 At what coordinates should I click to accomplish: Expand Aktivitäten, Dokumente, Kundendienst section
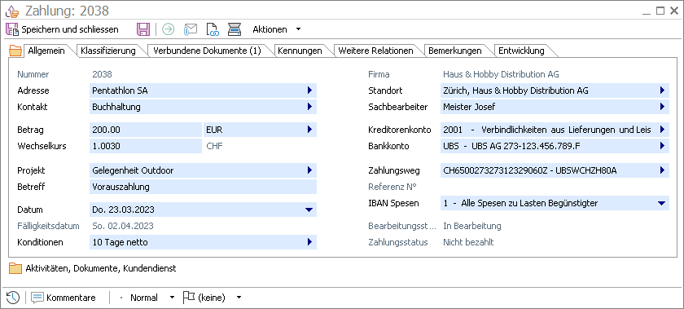93,268
